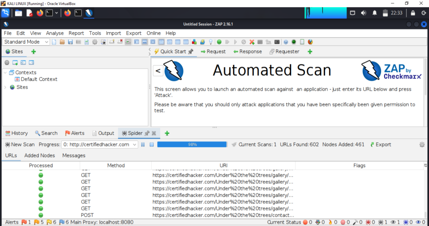429x226 pixels.
Task: Toggle expand Sites tab layout icon
Action: point(136,42)
